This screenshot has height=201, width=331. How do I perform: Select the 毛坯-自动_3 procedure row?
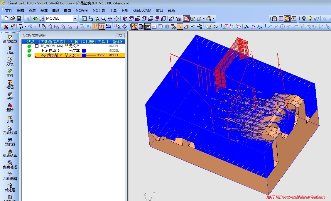(73, 50)
